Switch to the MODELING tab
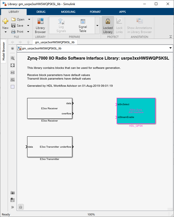The width and height of the screenshot is (174, 217). coord(68,12)
